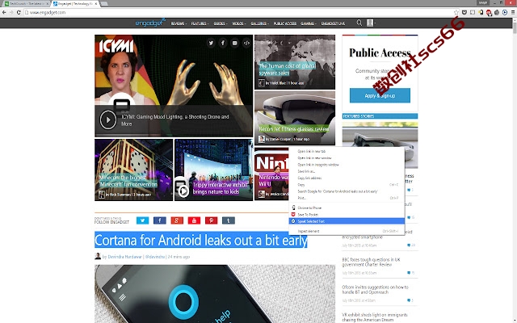Follow Engadget on YouTube

point(194,220)
